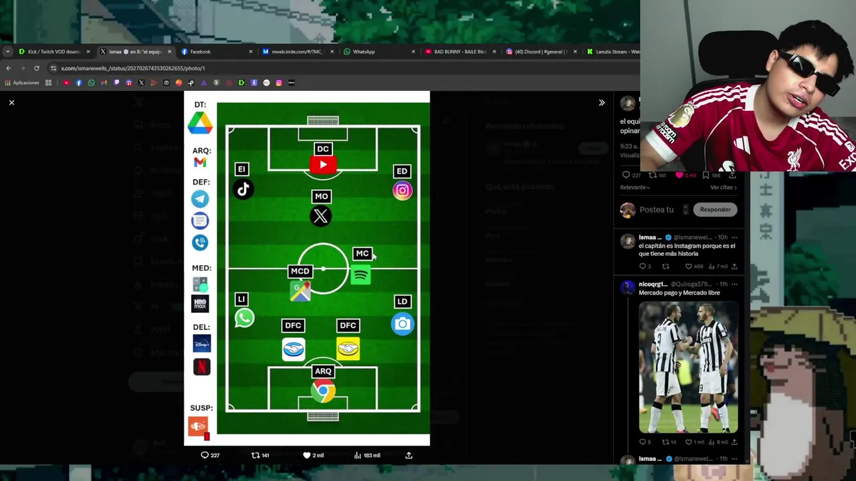Repost Ismaa's el capitán reply
Screen dimensions: 856x481
tap(665, 267)
